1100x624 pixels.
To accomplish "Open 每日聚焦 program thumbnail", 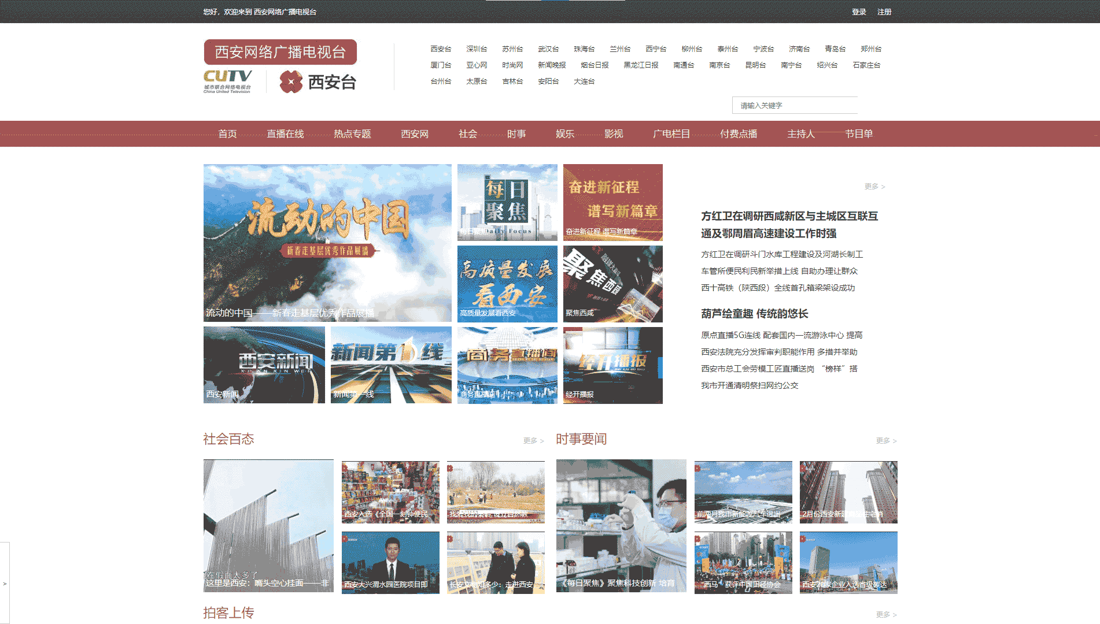I will click(507, 202).
